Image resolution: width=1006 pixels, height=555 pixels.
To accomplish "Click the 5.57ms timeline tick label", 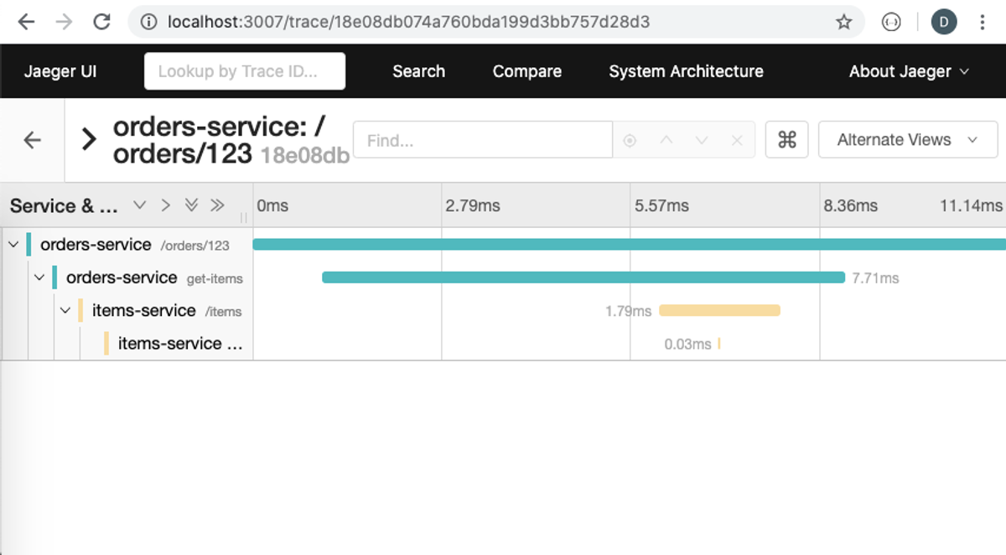I will point(661,205).
